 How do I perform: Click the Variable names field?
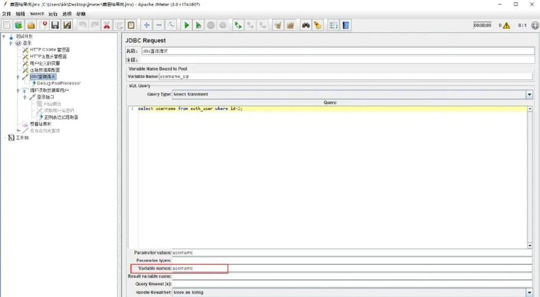click(x=352, y=268)
